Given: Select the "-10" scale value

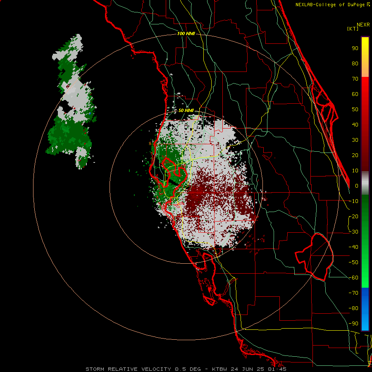Looking at the screenshot, I should click(x=353, y=201).
